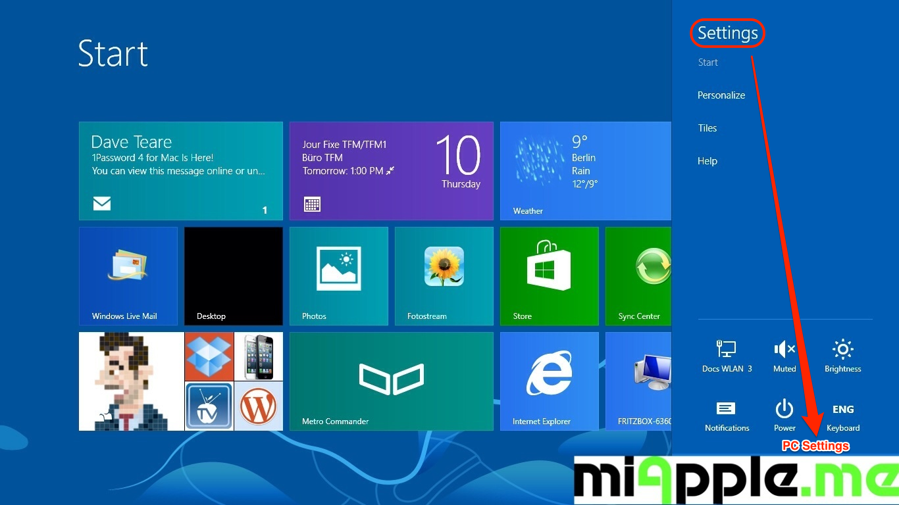899x505 pixels.
Task: Toggle the Muted volume icon
Action: click(x=784, y=356)
